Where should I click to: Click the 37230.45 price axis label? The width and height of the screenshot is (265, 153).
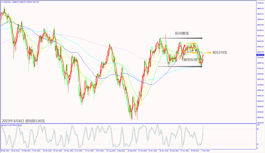coord(260,3)
